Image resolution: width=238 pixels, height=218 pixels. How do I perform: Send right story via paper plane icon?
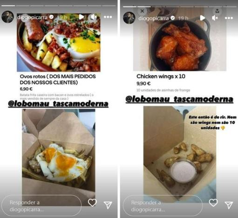(229, 205)
